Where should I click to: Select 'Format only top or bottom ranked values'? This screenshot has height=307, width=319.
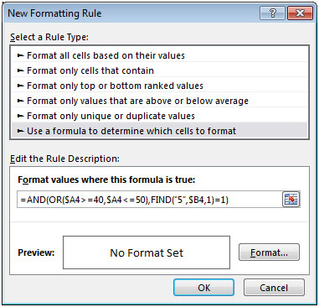coord(159,86)
